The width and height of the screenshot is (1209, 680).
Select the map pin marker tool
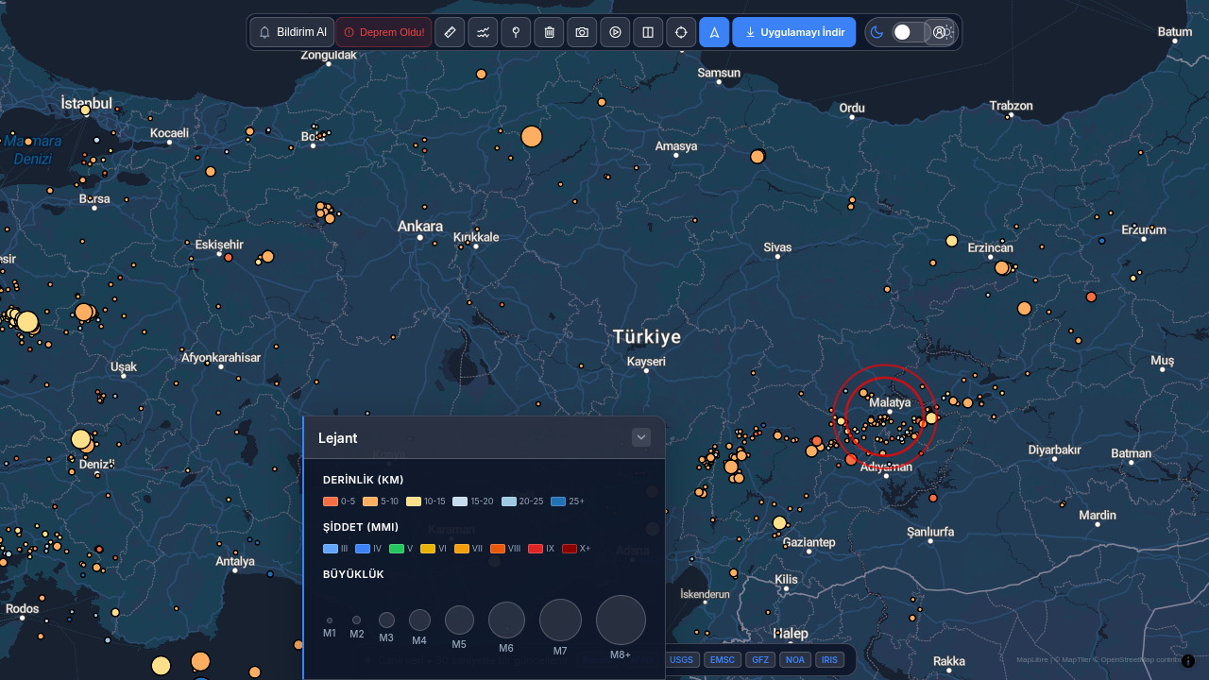[517, 32]
